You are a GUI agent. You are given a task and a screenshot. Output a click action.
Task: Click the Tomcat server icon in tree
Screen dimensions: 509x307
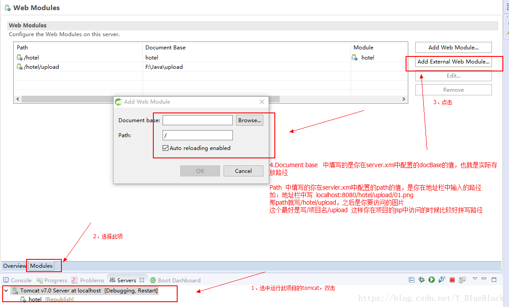click(x=15, y=291)
